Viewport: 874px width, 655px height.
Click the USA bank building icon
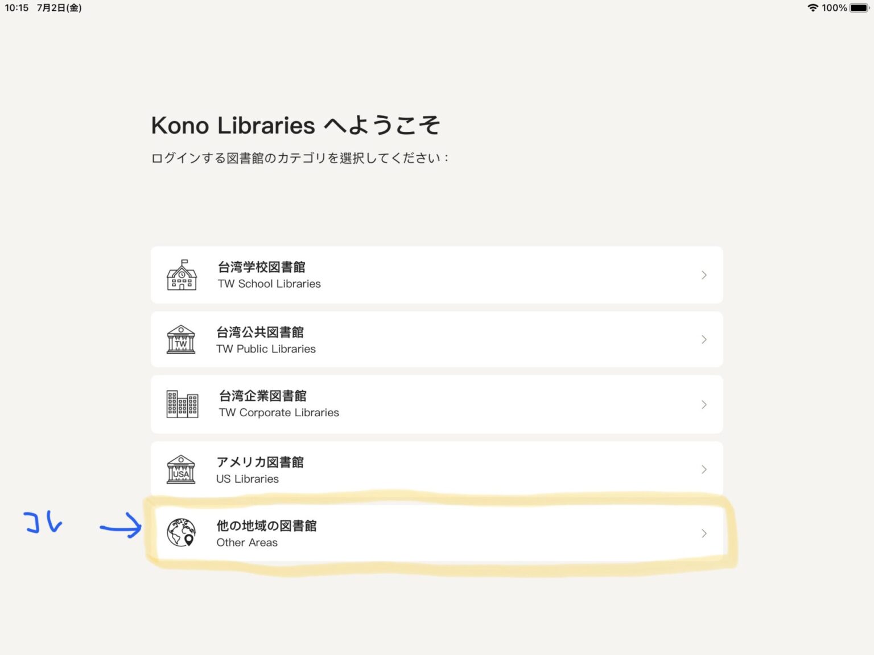(181, 469)
